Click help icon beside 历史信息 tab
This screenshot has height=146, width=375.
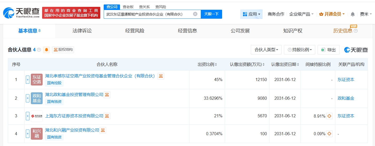pyautogui.click(x=356, y=31)
